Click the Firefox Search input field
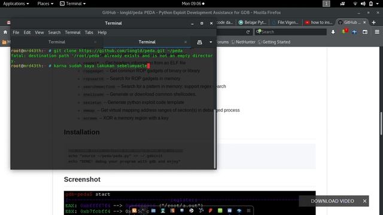 (291, 32)
